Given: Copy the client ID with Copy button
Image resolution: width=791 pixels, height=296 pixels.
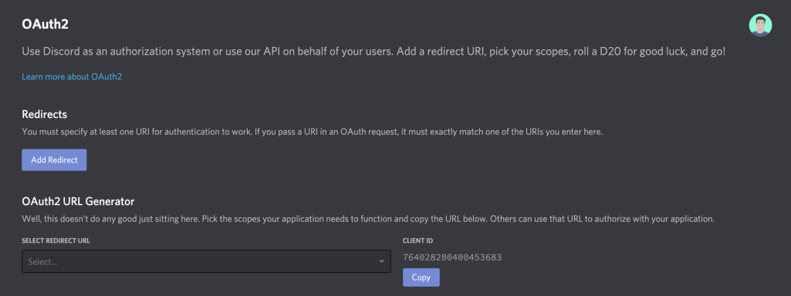Looking at the screenshot, I should (421, 277).
